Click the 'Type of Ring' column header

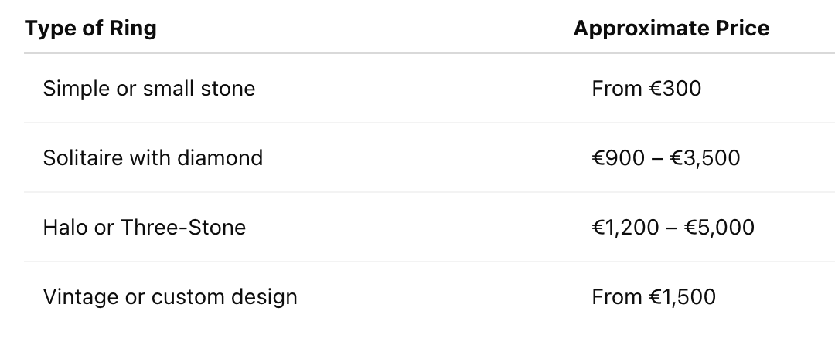[x=90, y=28]
